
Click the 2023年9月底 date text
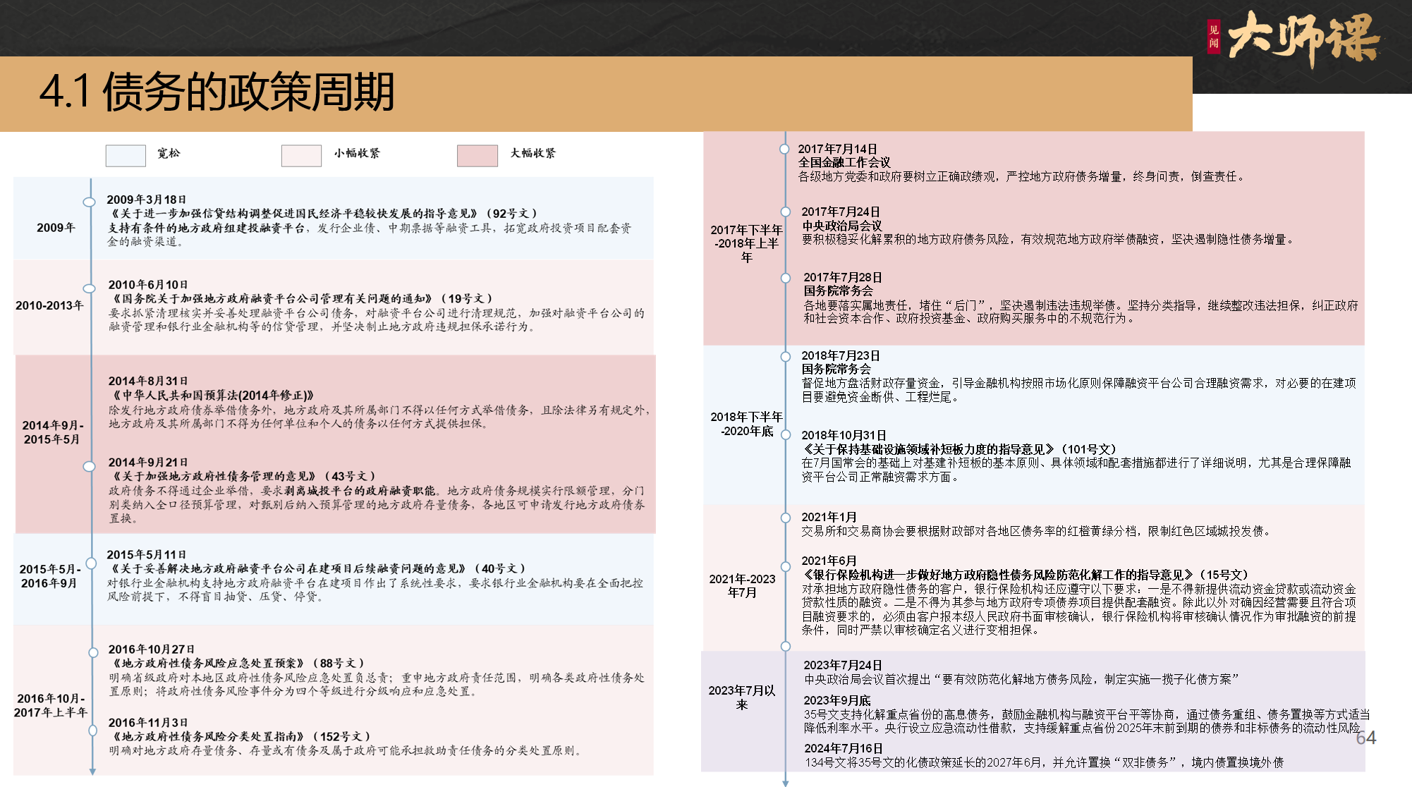coord(837,700)
